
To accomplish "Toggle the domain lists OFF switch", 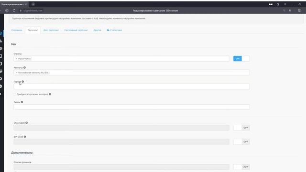I will point(241,167).
